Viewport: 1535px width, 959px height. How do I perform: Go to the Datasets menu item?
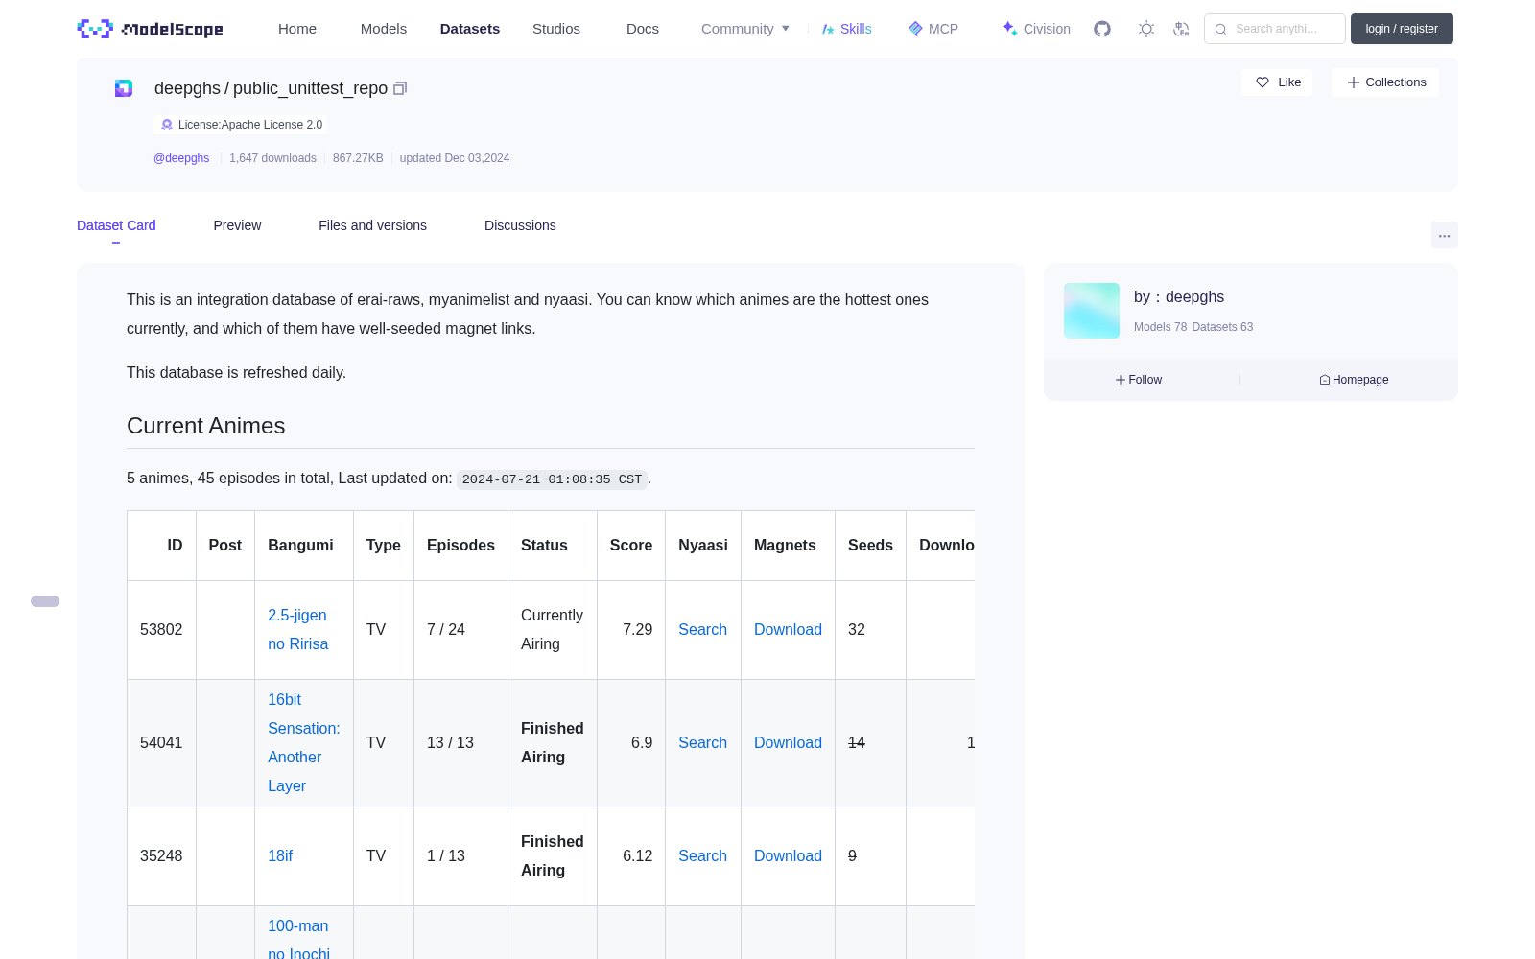click(x=470, y=29)
